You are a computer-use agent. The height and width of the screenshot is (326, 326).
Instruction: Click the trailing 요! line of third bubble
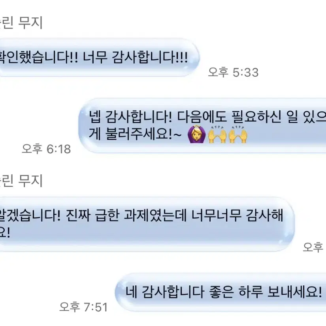pyautogui.click(x=5, y=233)
